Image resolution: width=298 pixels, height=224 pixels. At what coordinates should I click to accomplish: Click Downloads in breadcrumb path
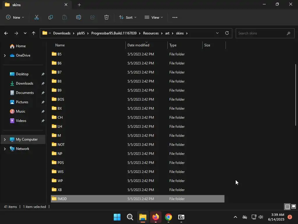[x=62, y=33]
